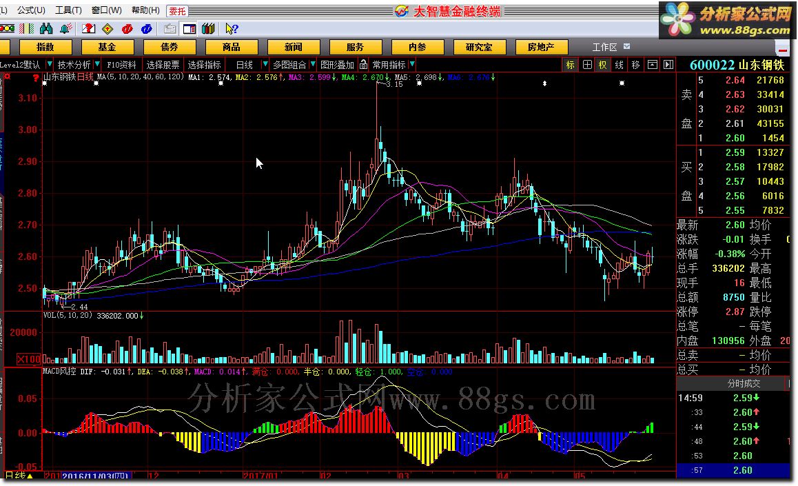Image resolution: width=798 pixels, height=486 pixels.
Task: Open the 公式(U) menu
Action: 31,10
